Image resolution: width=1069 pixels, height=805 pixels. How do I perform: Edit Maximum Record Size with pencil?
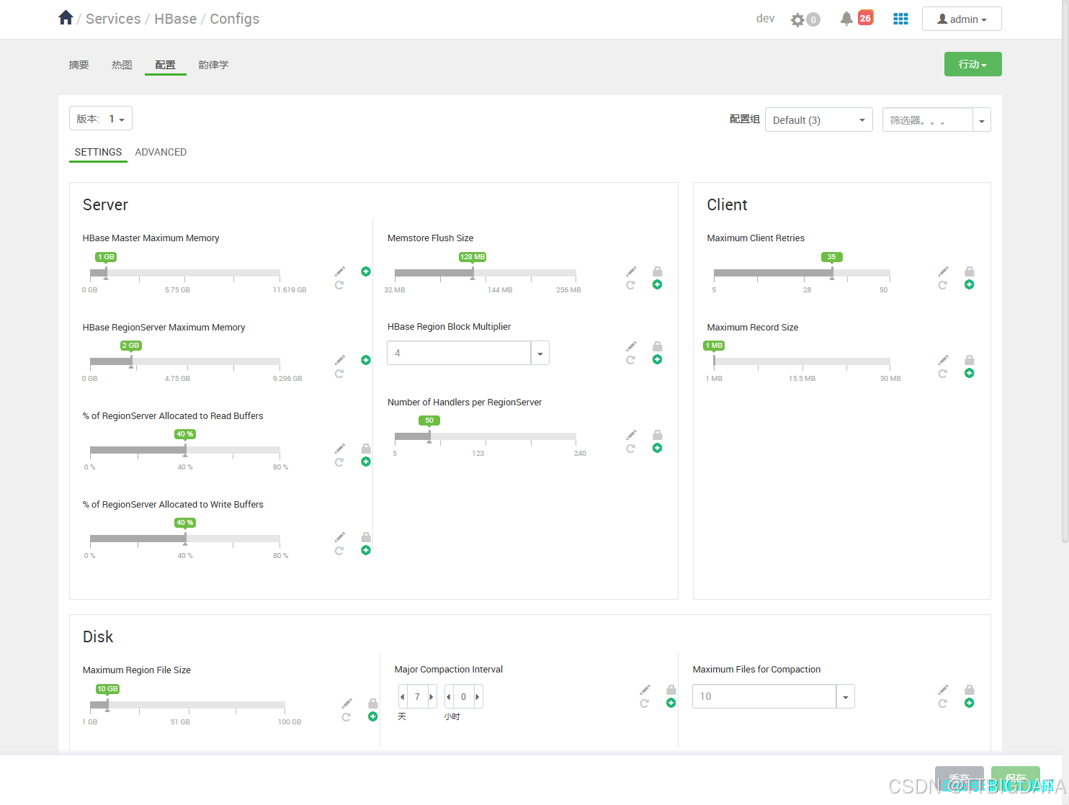coord(944,360)
